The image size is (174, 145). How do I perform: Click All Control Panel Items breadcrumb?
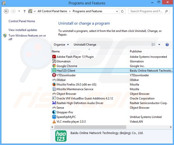pyautogui.click(x=52, y=11)
